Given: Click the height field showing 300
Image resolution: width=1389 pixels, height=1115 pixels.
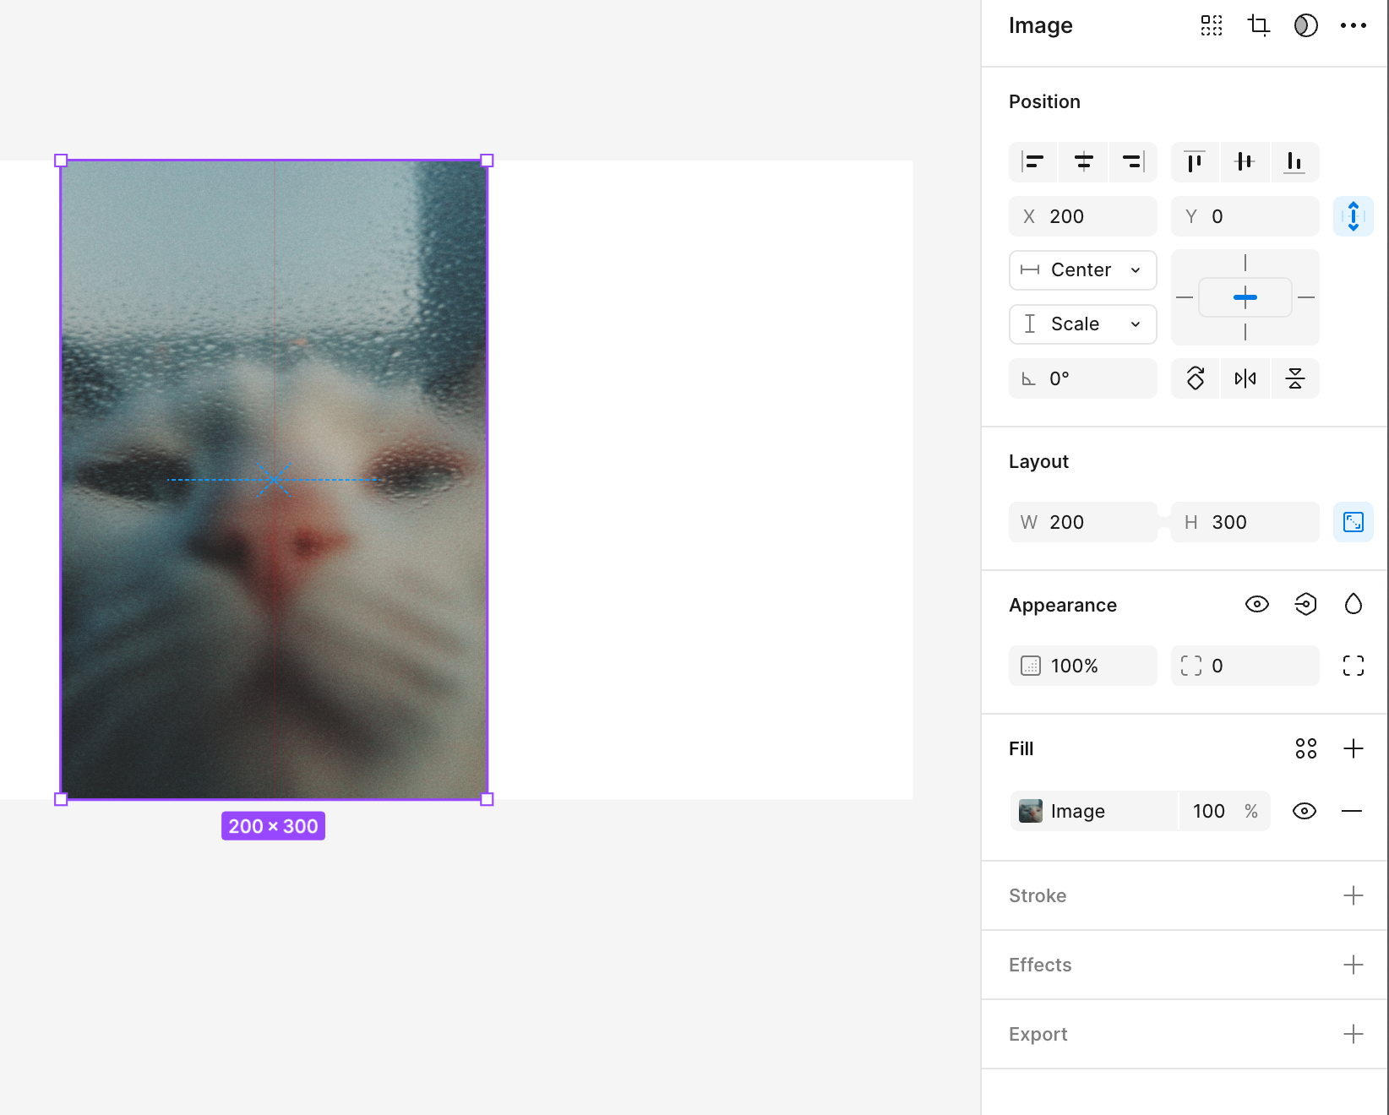Looking at the screenshot, I should click(x=1245, y=522).
